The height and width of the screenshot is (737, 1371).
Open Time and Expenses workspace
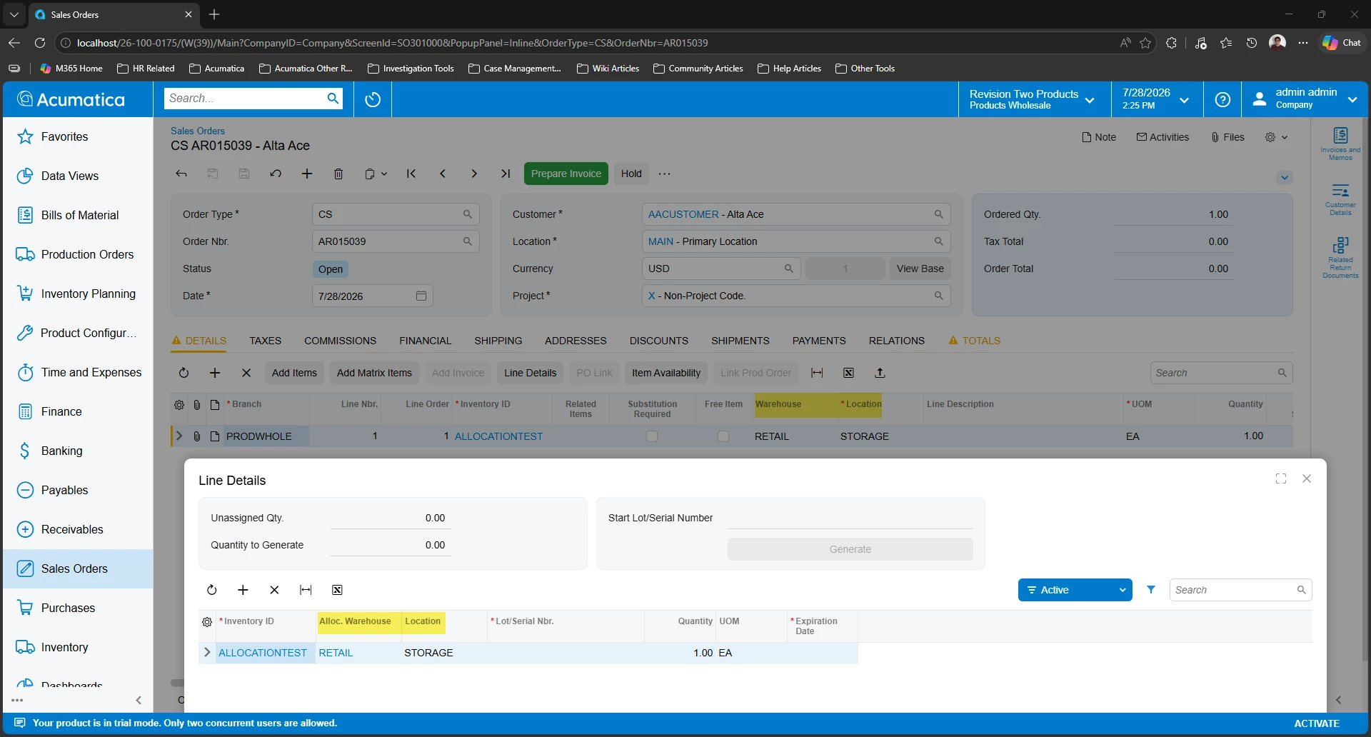coord(79,372)
